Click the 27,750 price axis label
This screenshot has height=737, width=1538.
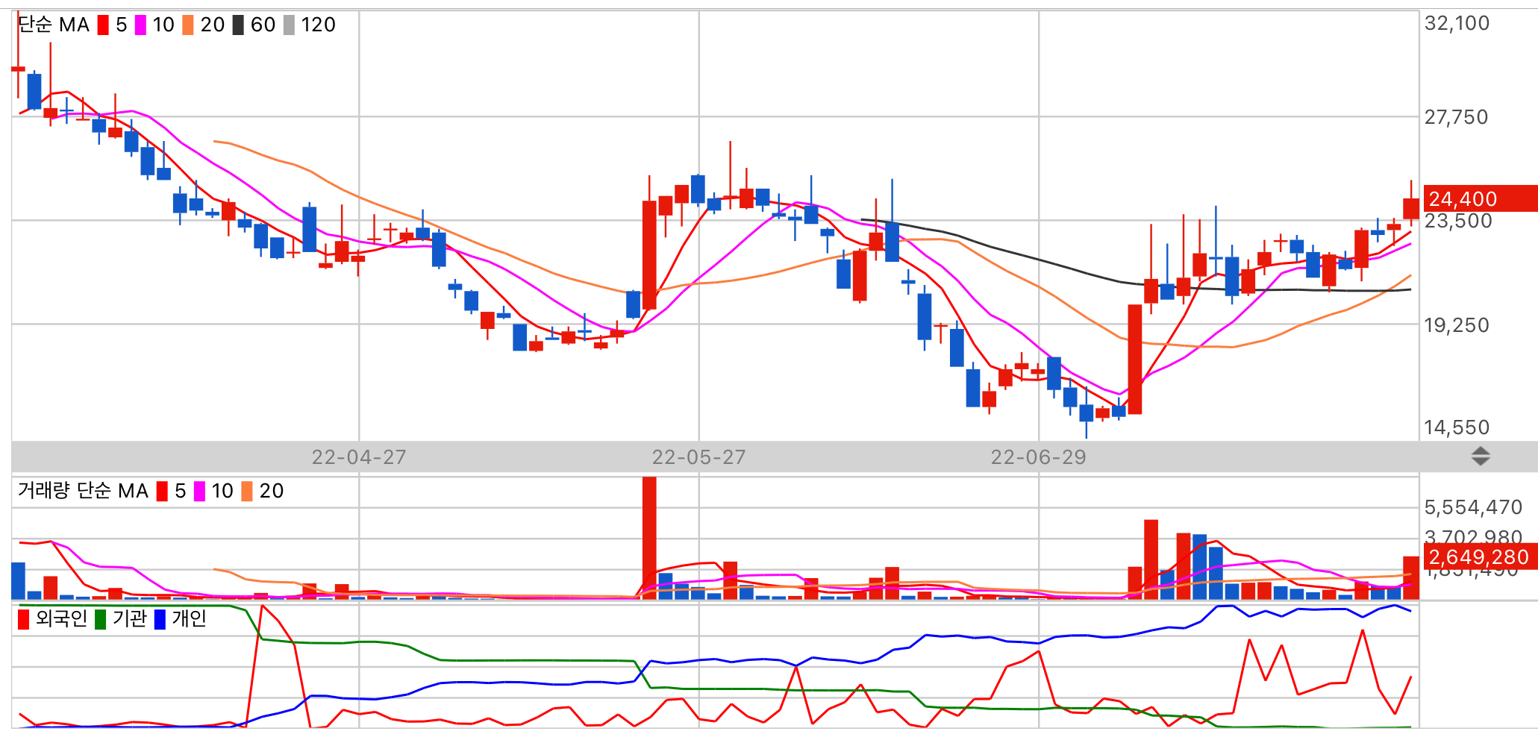pyautogui.click(x=1456, y=117)
